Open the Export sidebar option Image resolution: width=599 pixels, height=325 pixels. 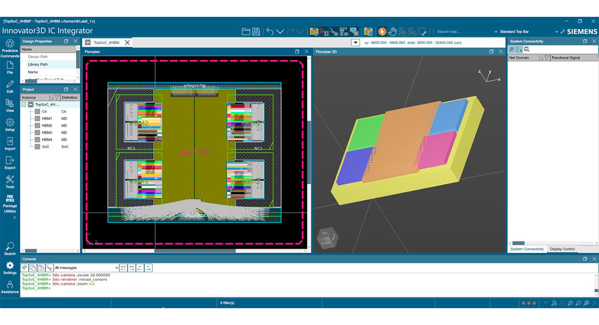pos(9,163)
